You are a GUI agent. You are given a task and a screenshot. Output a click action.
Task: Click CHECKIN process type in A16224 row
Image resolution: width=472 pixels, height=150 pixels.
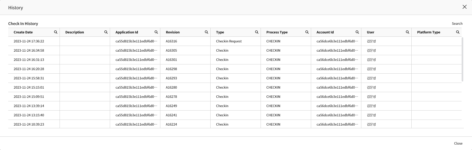pyautogui.click(x=286, y=124)
